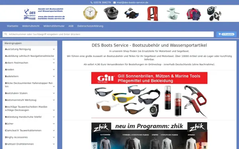239x149 pixels.
Task: Click the Warengruppen panel header
Action: (x=30, y=43)
